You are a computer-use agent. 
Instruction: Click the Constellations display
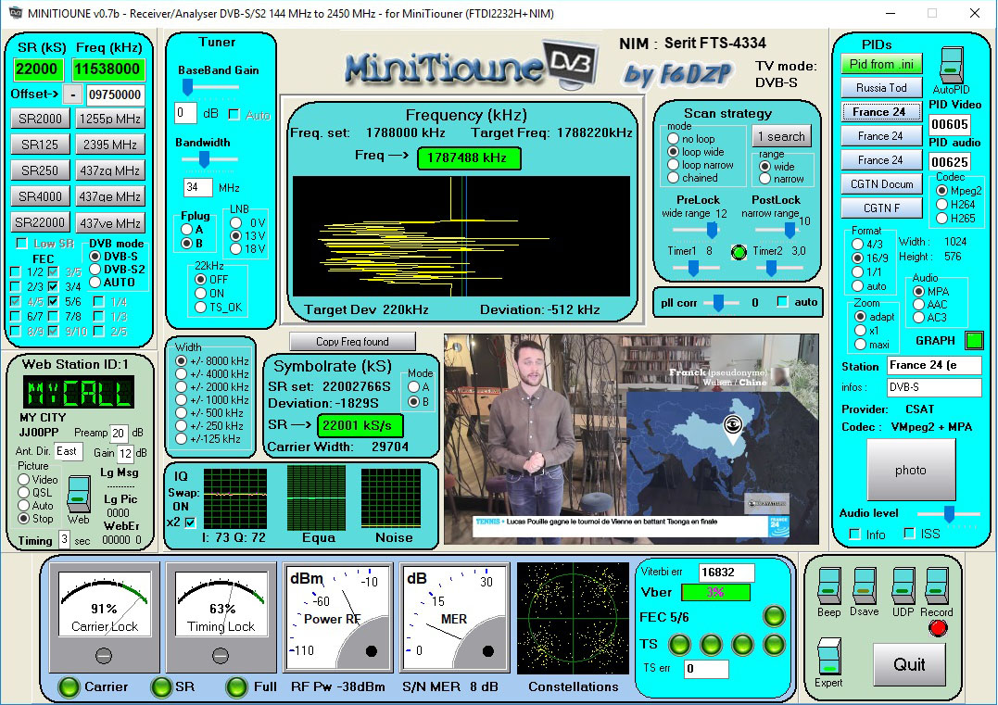pyautogui.click(x=573, y=618)
